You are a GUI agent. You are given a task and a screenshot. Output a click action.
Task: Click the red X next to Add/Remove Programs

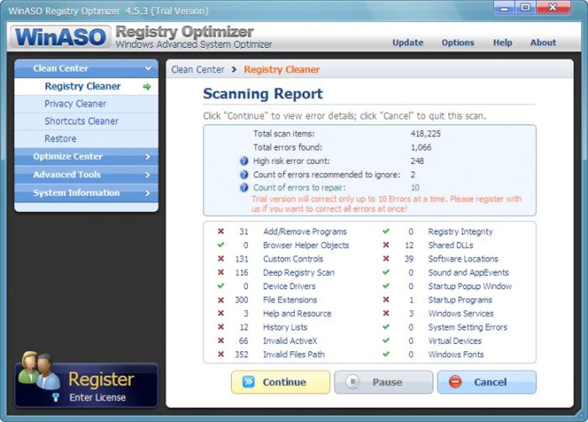(221, 231)
